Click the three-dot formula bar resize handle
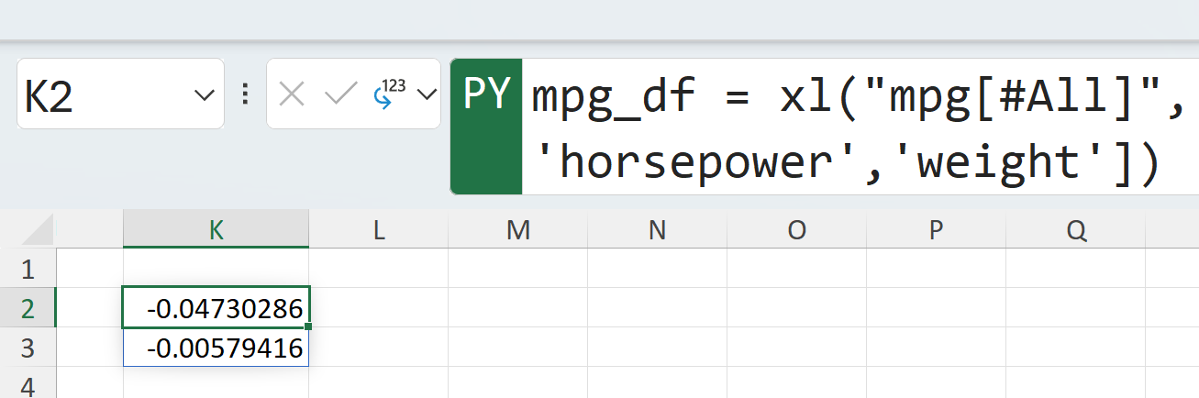This screenshot has width=1199, height=398. pyautogui.click(x=245, y=94)
